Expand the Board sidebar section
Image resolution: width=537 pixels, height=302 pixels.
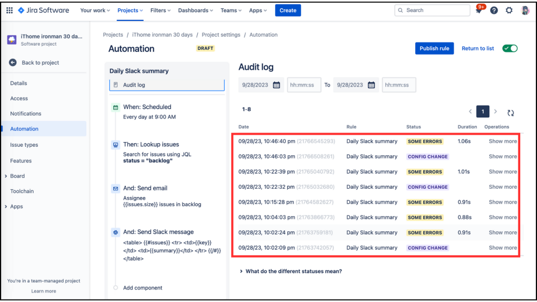6,176
